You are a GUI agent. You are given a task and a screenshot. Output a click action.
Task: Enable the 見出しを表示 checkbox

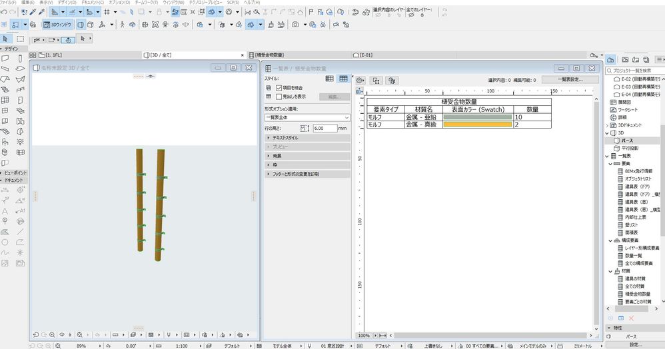click(279, 96)
